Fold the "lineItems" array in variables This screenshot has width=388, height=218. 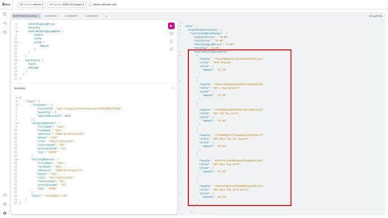coord(18,105)
